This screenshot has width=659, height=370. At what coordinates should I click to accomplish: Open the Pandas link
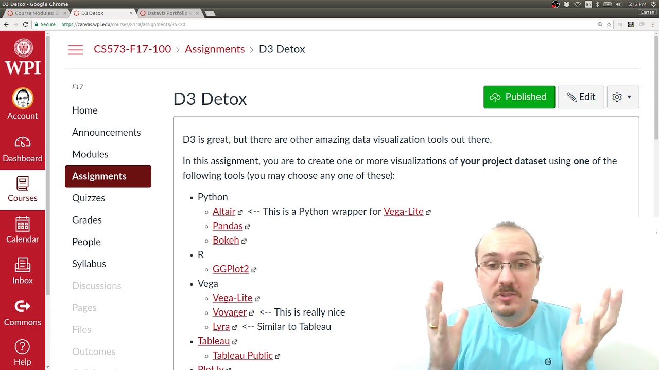click(228, 226)
